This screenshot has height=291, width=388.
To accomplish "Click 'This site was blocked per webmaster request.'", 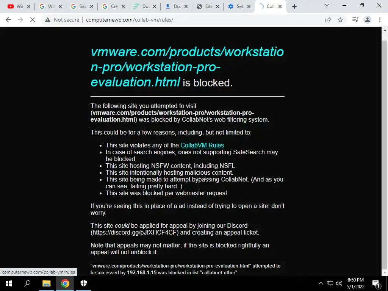I will click(x=167, y=193).
